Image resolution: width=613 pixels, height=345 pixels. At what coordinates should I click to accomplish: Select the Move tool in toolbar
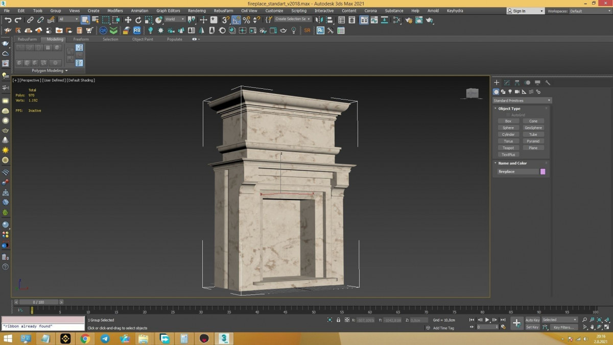[x=128, y=20]
